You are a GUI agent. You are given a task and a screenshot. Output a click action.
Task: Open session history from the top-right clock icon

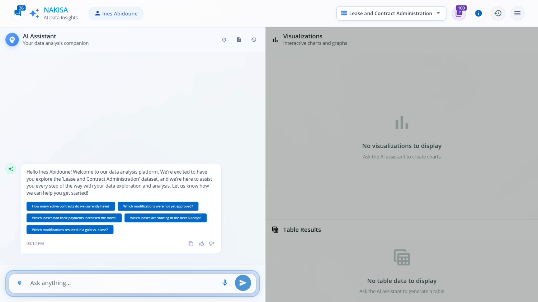pyautogui.click(x=498, y=13)
